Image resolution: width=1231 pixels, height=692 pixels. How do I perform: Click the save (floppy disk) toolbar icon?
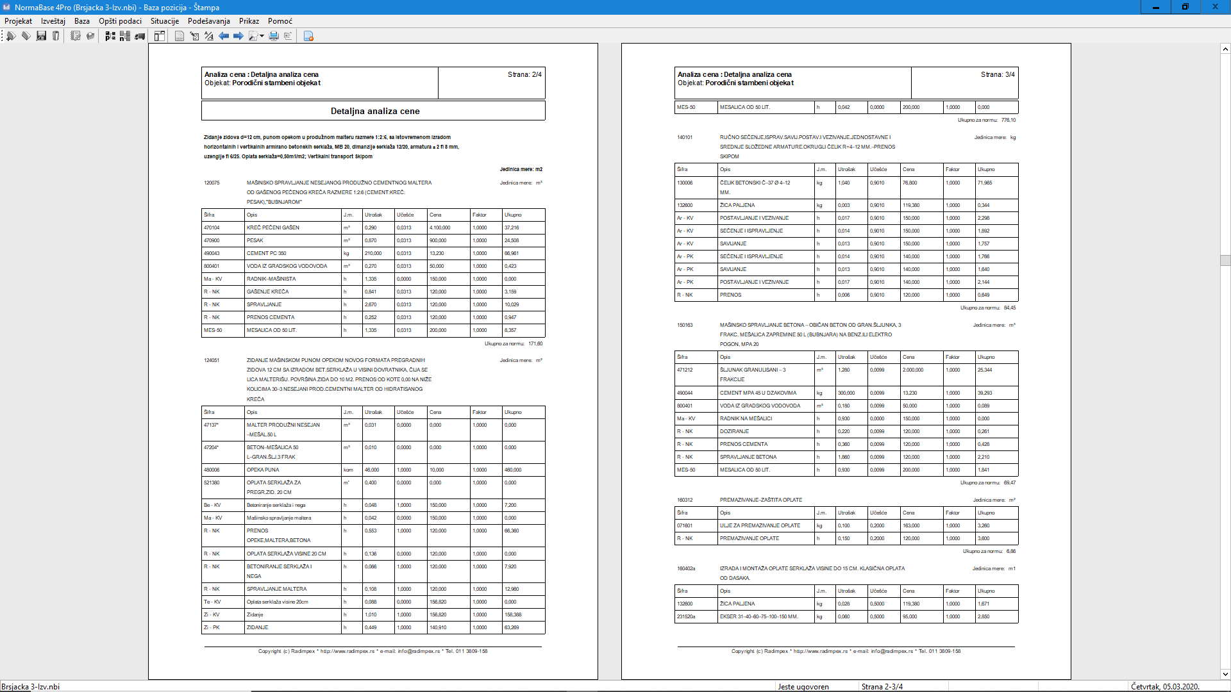pos(41,36)
